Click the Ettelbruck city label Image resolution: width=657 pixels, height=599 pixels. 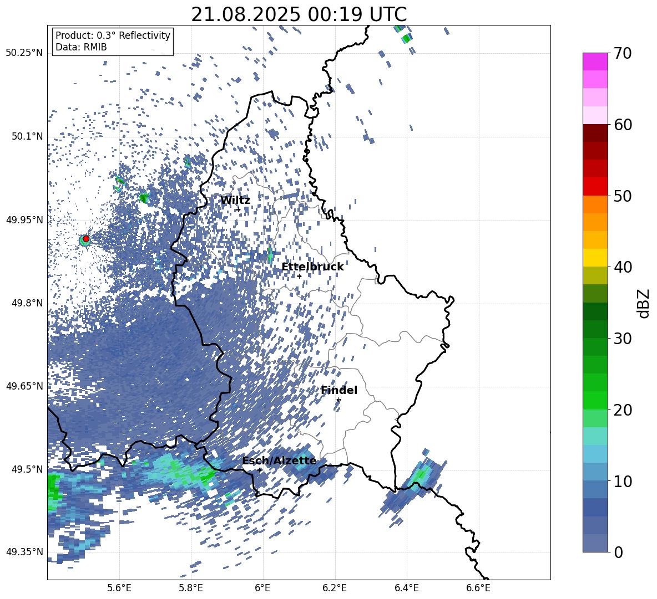(x=312, y=267)
